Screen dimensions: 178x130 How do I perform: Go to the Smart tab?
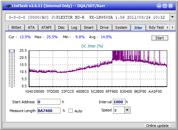tap(88, 27)
